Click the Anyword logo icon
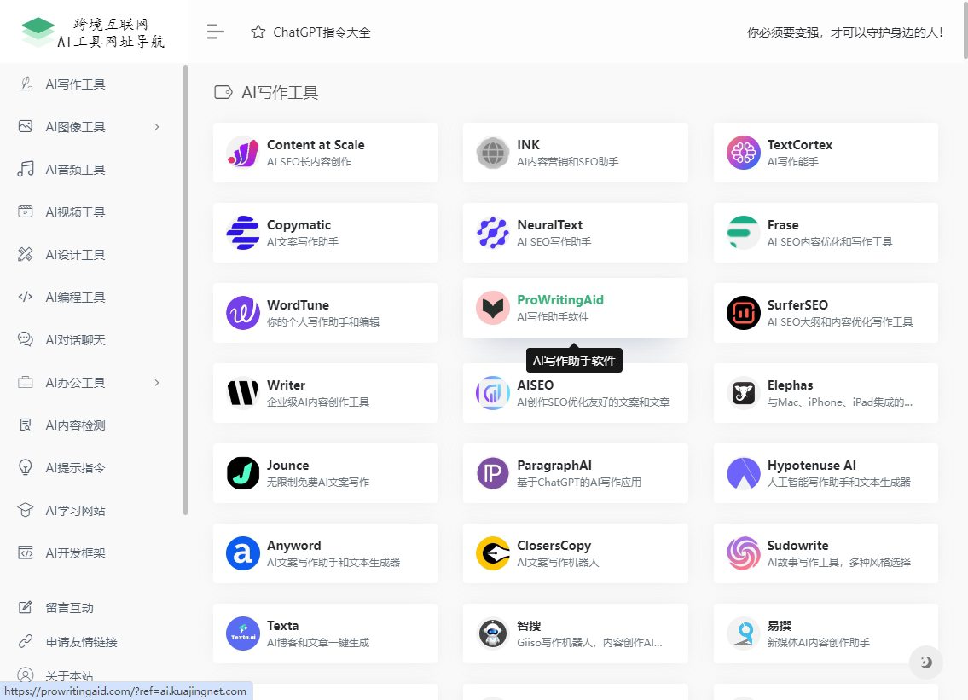The width and height of the screenshot is (968, 700). coord(242,553)
